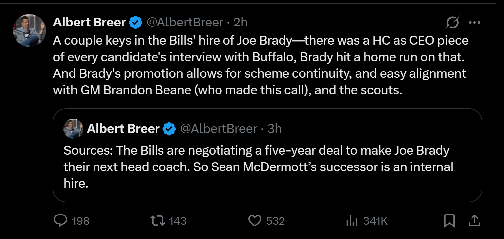Click the @AlbertBreer handle on the main tweet
The width and height of the screenshot is (504, 239).
click(x=185, y=23)
